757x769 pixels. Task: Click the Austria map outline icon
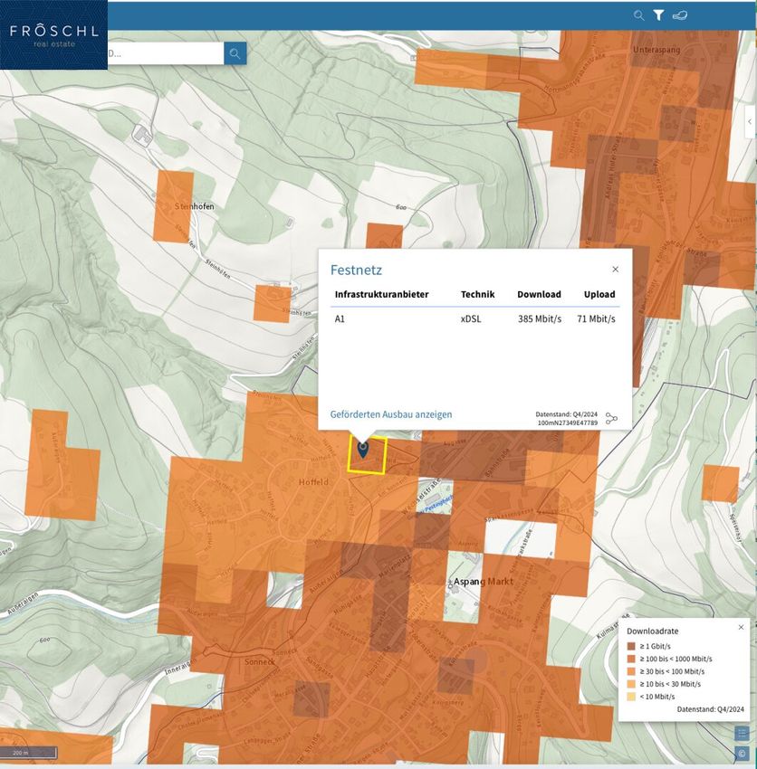click(680, 15)
